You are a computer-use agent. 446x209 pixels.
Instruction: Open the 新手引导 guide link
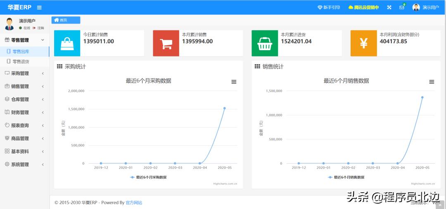(329, 8)
